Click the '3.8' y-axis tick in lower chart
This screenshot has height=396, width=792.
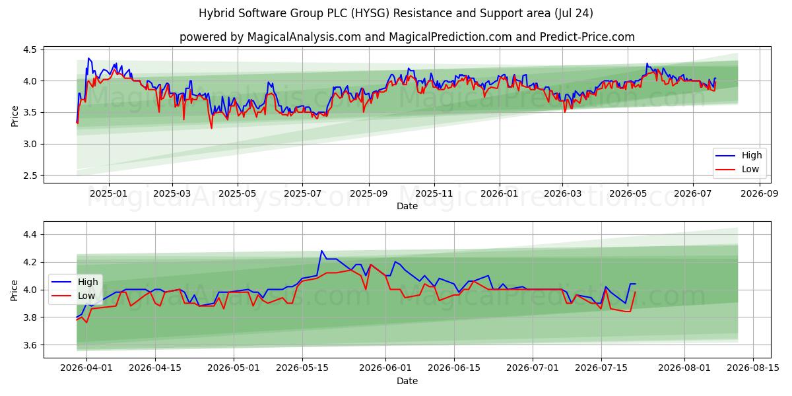(x=32, y=318)
